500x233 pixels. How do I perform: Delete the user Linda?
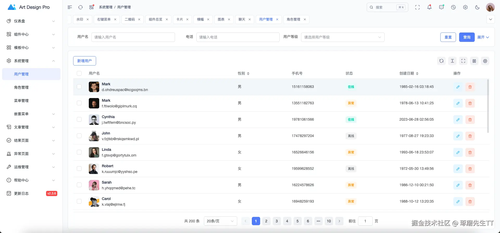470,152
